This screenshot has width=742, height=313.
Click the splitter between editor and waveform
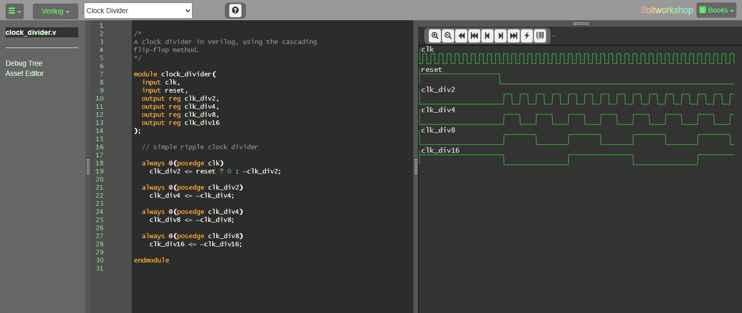(416, 166)
